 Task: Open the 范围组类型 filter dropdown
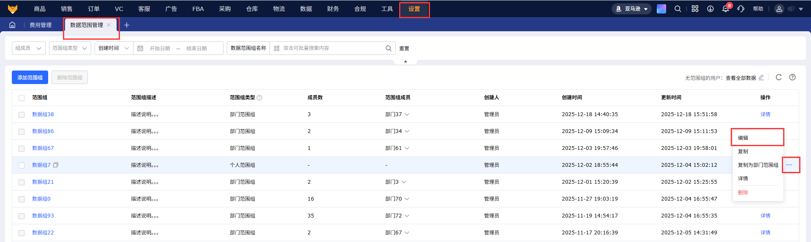click(70, 48)
